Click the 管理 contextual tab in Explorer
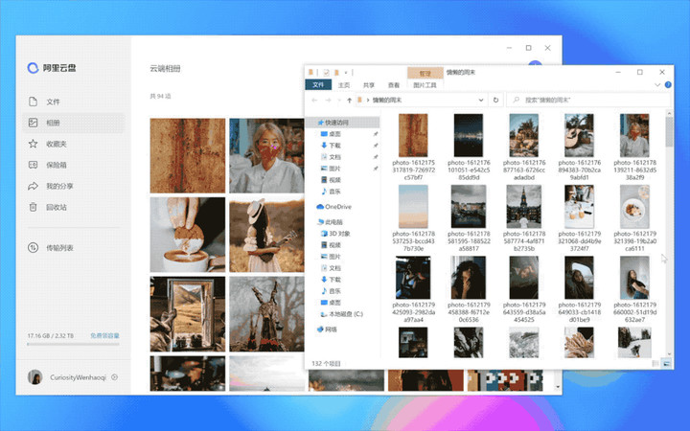This screenshot has width=690, height=431. coord(425,74)
